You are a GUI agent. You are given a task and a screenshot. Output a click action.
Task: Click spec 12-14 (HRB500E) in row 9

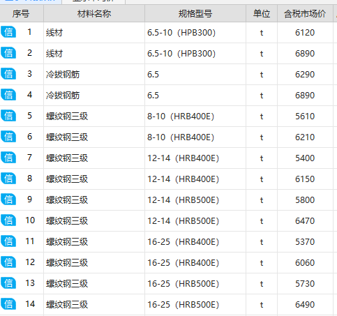[184, 200]
